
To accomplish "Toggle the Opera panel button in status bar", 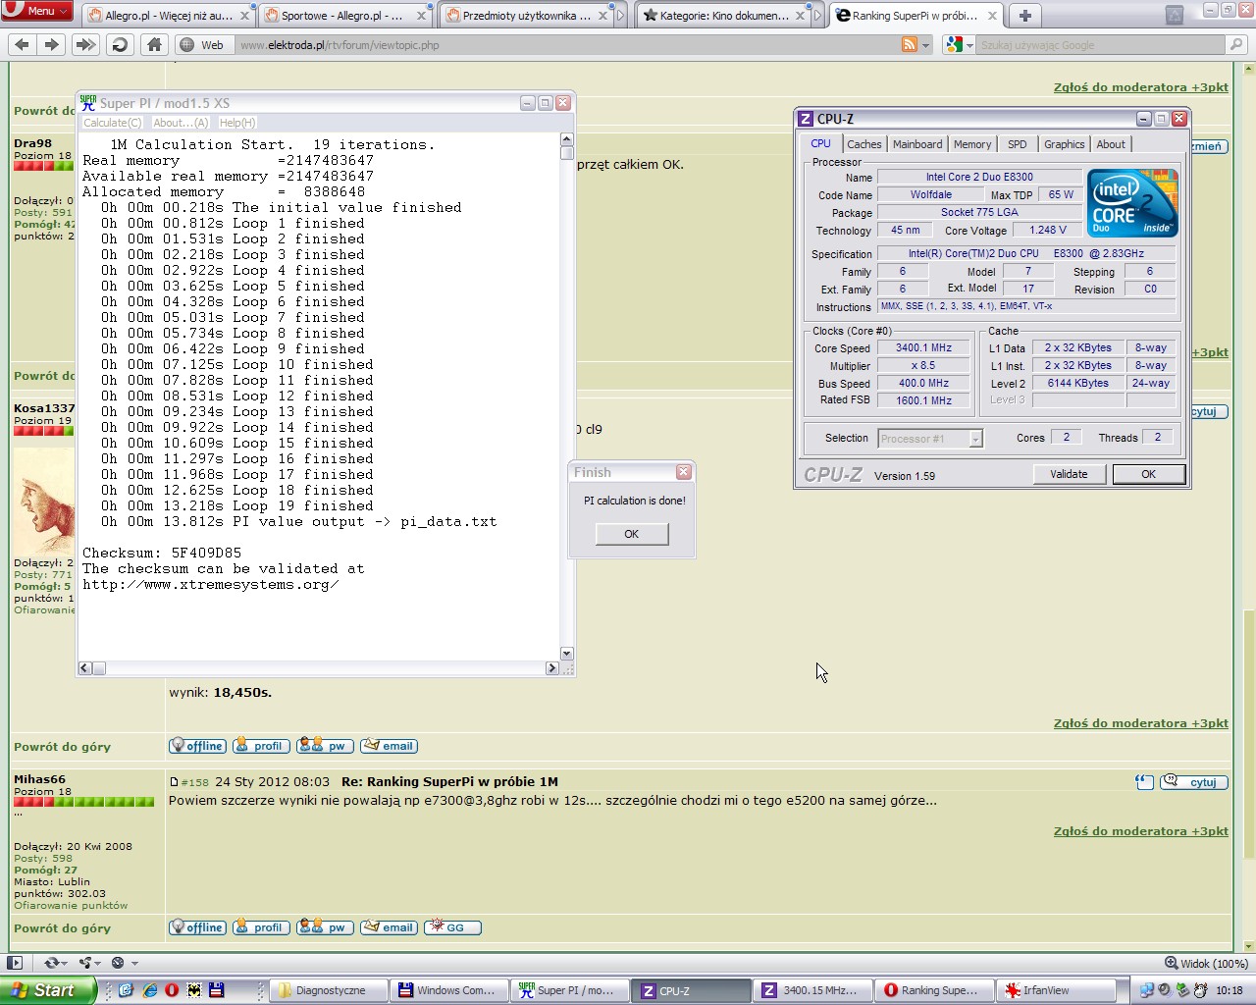I will (x=14, y=963).
